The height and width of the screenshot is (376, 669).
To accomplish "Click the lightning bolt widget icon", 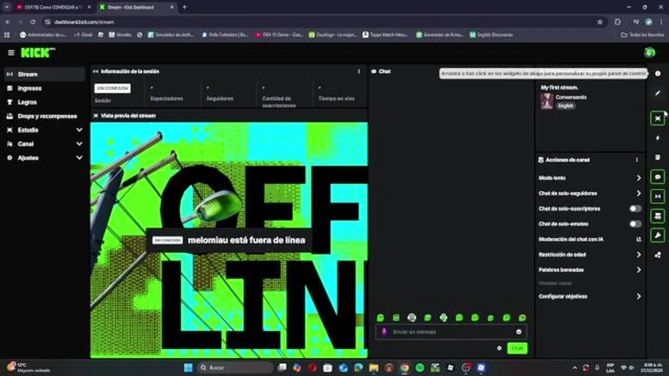I will tap(658, 138).
